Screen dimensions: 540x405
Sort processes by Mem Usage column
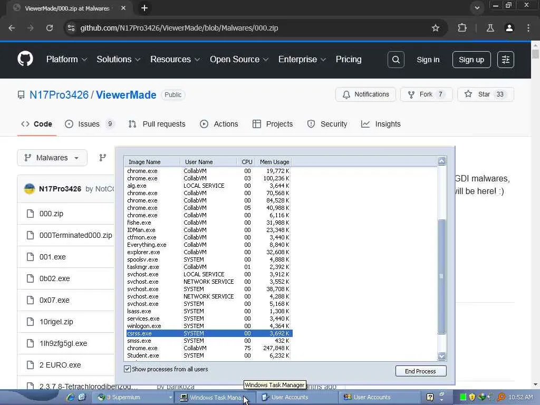[274, 162]
